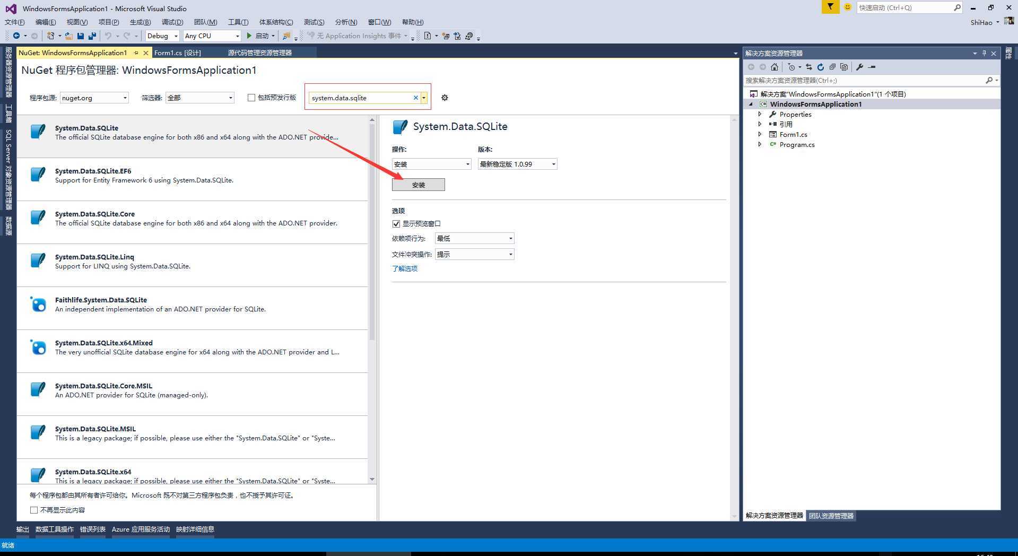
Task: Switch to the Form1.cs [设计] tab
Action: point(177,53)
